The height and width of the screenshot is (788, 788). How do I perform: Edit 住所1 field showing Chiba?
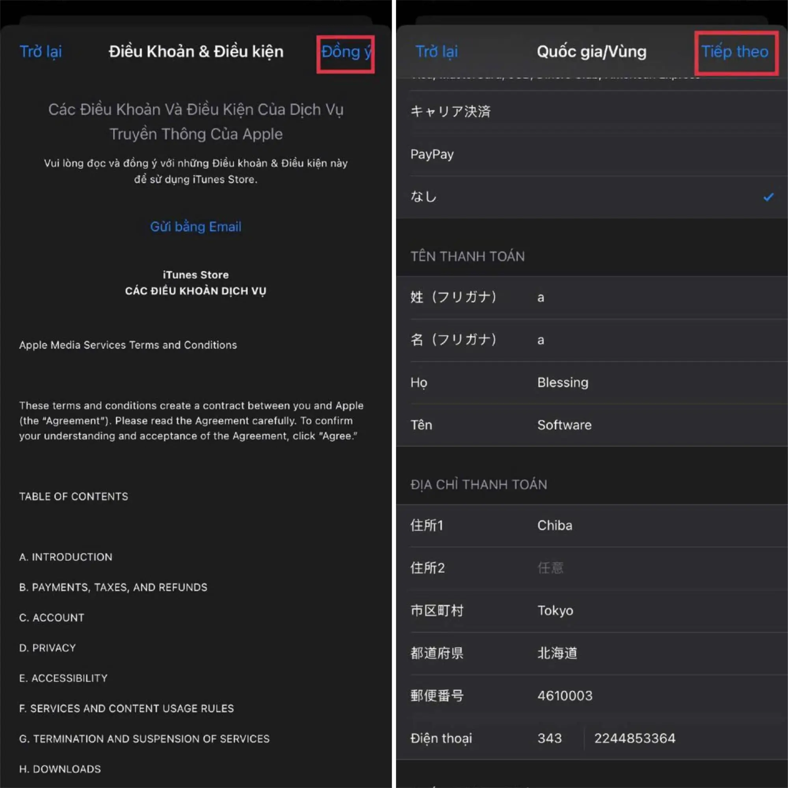click(x=555, y=525)
